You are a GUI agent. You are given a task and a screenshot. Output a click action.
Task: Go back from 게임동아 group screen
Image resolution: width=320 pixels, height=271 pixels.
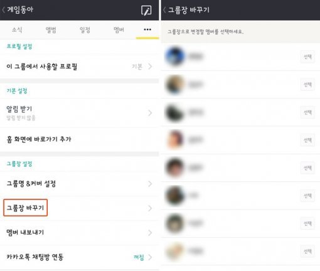click(x=4, y=9)
